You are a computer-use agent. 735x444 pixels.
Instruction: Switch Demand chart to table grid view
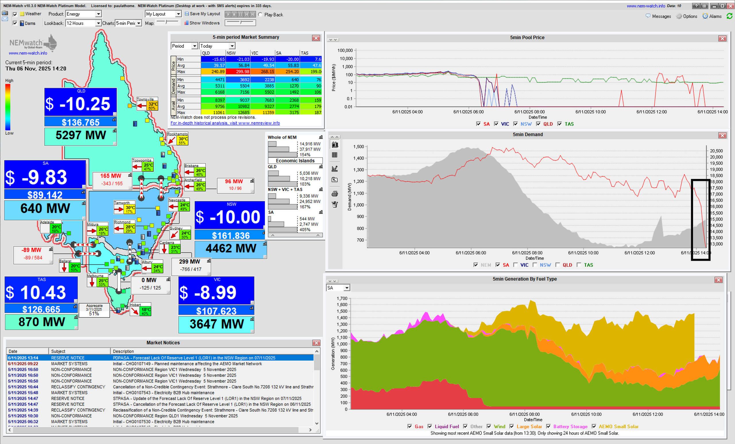coord(335,155)
